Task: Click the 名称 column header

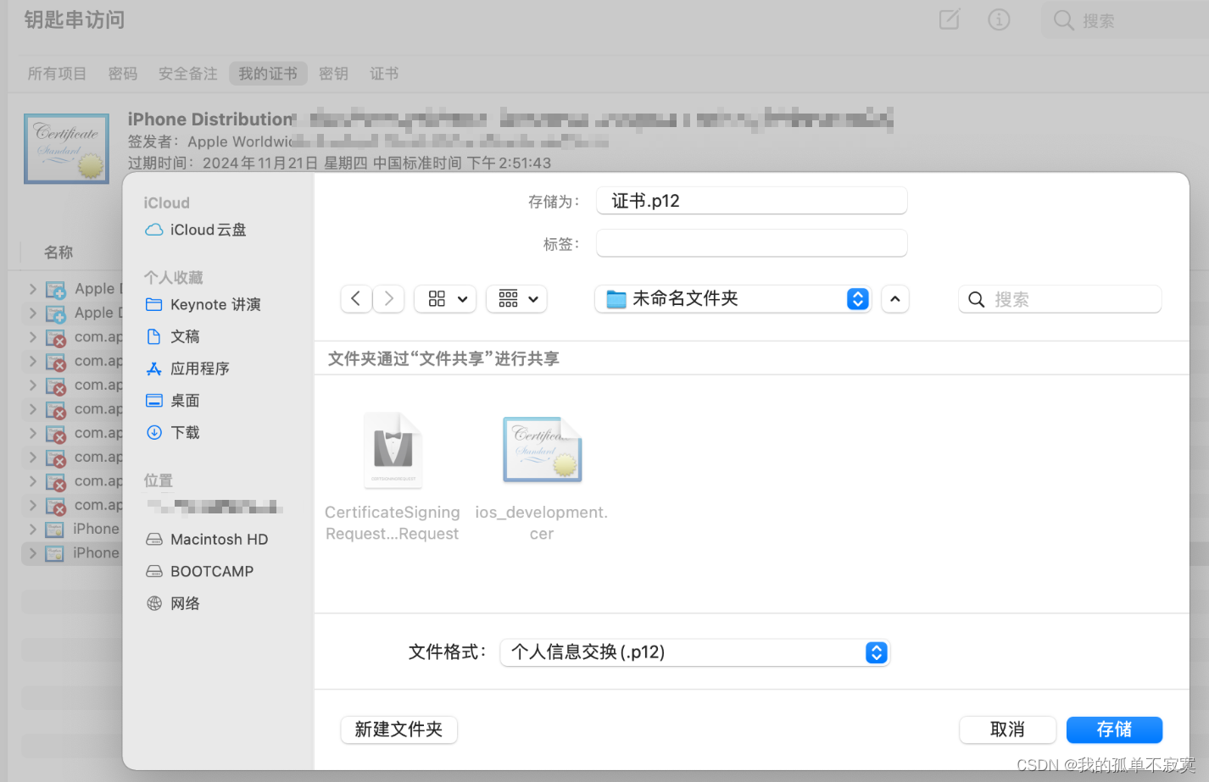Action: tap(58, 252)
